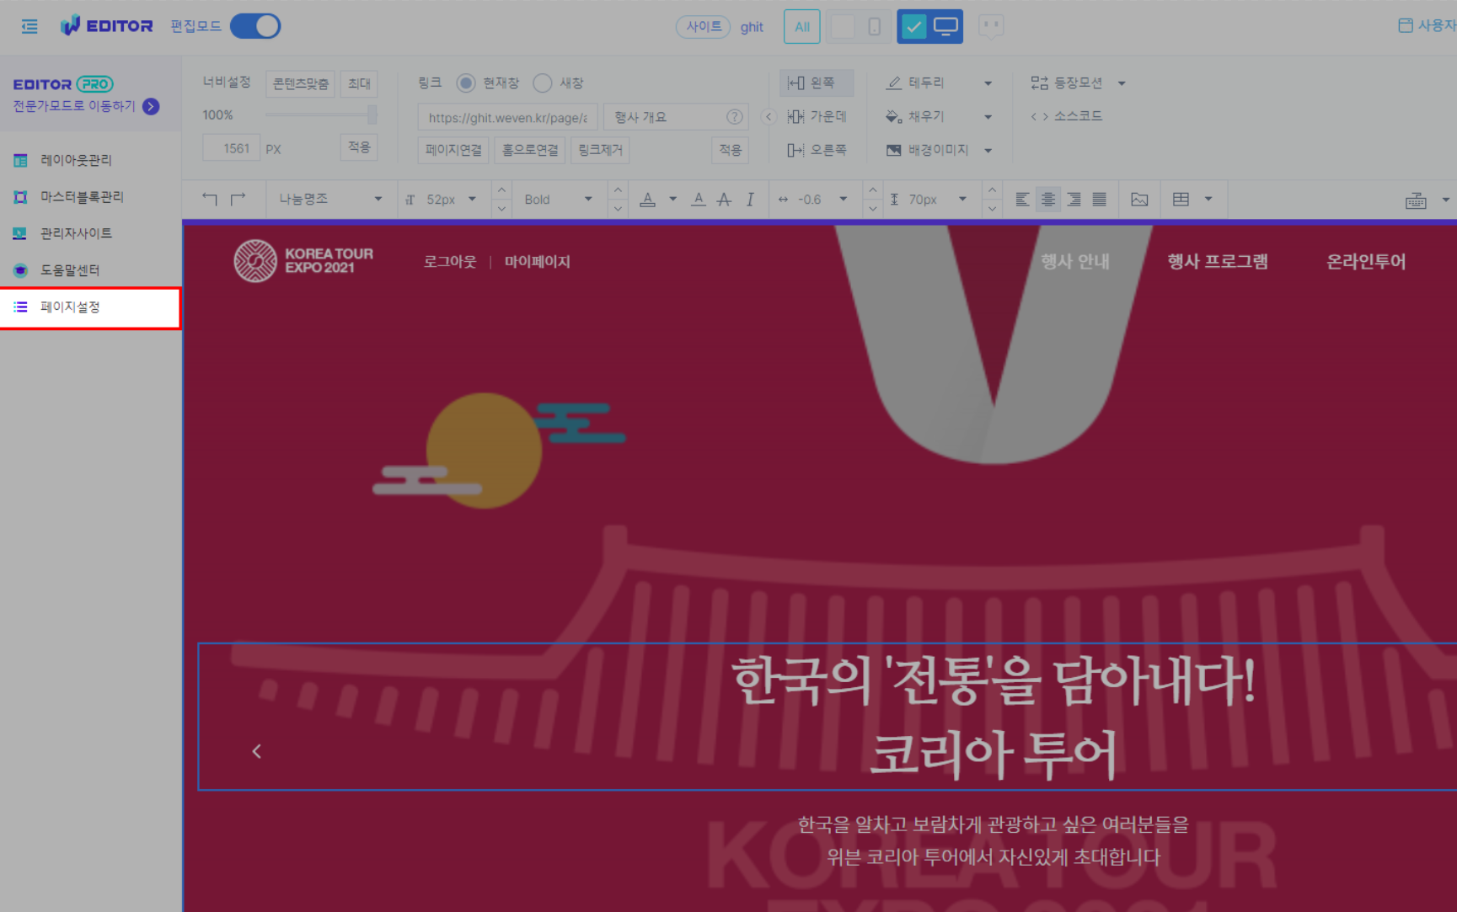Click the 페이지연결 button
This screenshot has height=912, width=1457.
(453, 150)
